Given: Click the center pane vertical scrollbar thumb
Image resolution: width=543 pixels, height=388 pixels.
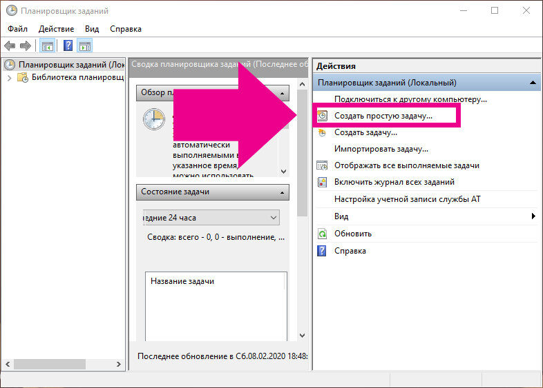Looking at the screenshot, I should pos(303,153).
